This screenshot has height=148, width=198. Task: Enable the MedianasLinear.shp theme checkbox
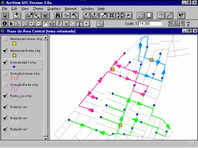pos(5,39)
